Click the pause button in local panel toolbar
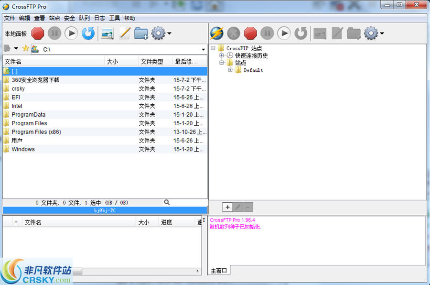The image size is (430, 285). pos(54,33)
